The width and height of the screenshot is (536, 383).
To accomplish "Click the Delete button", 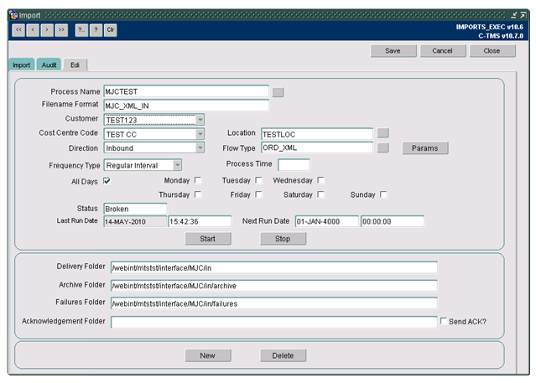I will coord(283,355).
